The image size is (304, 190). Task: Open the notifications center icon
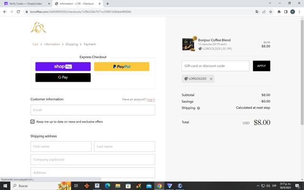[298, 186]
